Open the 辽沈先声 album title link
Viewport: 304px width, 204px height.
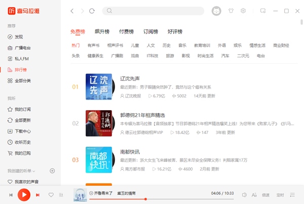[130, 79]
